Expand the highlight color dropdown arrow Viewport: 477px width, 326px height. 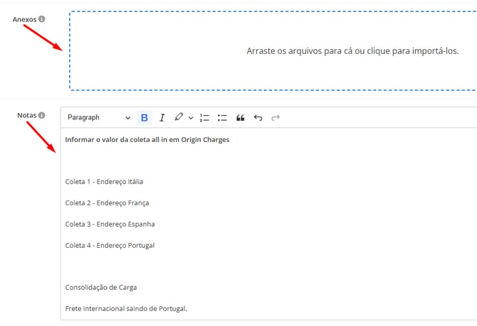[x=190, y=118]
